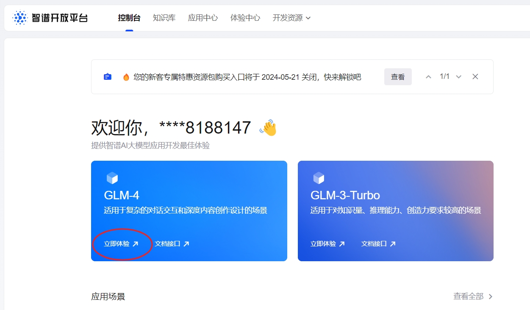Screen dimensions: 530x310
Task: Click the GLM-4 description 适用于复杂的对话交互
Action: pos(186,210)
